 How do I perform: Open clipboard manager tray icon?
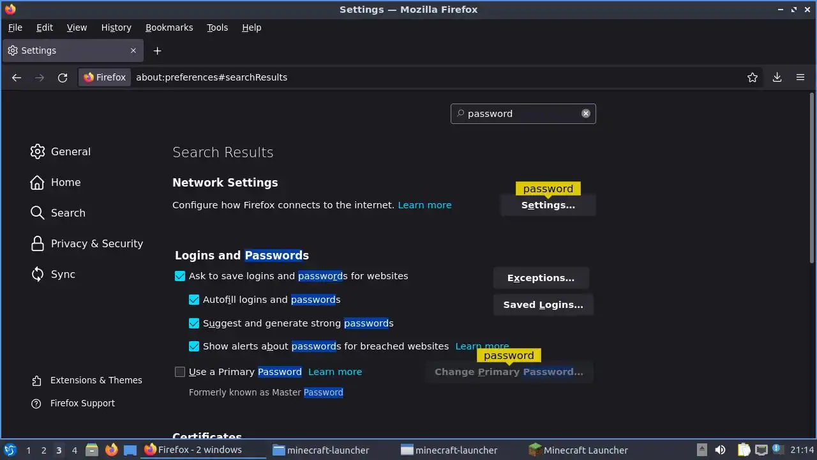tap(744, 450)
